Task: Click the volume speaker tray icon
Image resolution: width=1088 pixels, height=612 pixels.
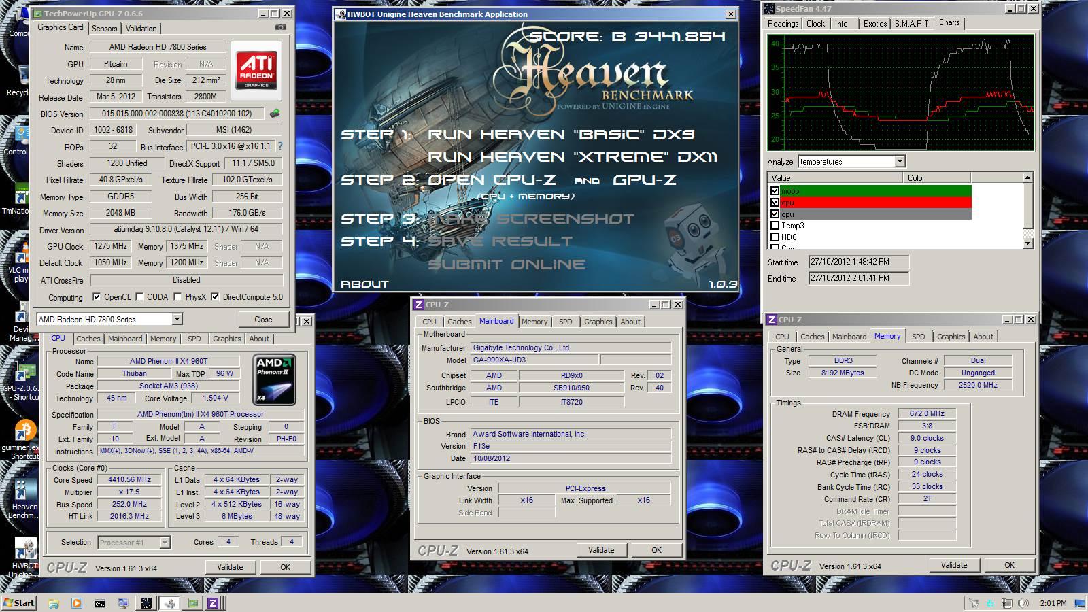Action: pos(1023,603)
